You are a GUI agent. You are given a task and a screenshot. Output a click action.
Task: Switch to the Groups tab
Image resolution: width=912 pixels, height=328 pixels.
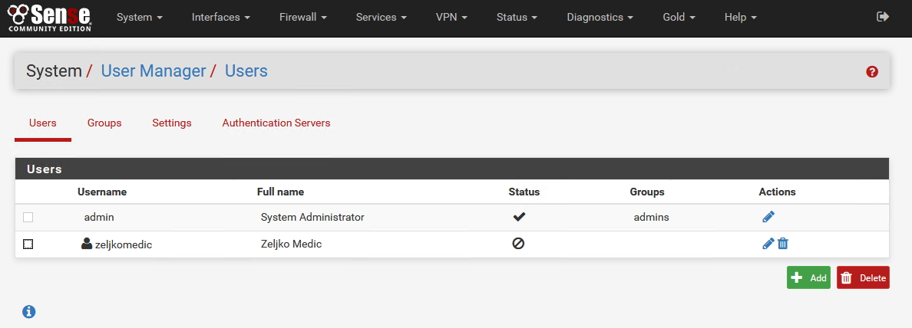coord(104,123)
